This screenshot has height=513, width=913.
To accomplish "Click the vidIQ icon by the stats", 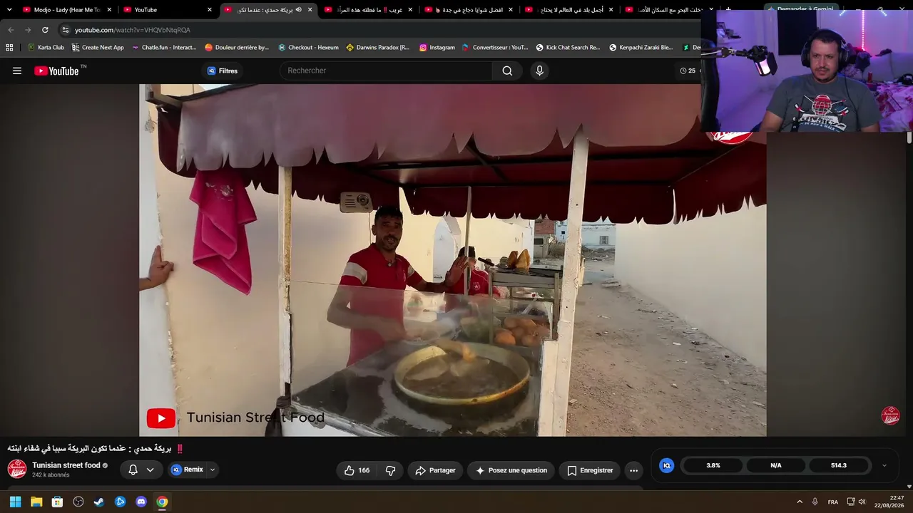I will [667, 465].
